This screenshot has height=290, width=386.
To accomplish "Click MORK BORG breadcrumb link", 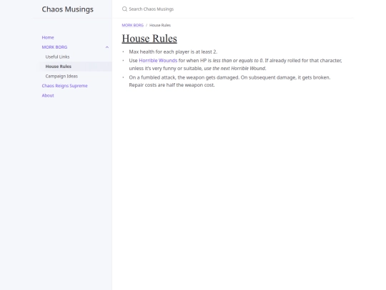I will point(132,25).
